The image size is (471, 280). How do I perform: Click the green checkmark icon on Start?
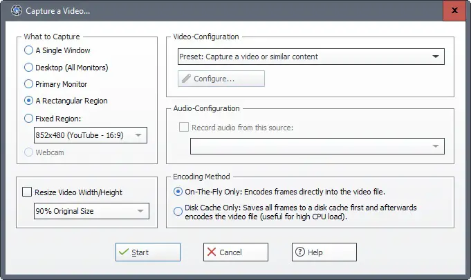pos(123,252)
